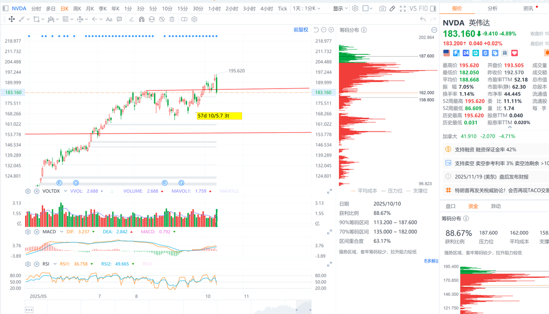The image size is (549, 314).
Task: Switch chart to fullscreen mode
Action: pos(403,9)
